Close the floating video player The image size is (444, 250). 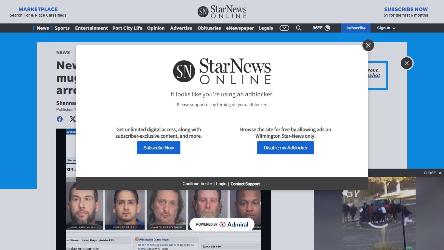pos(433,173)
